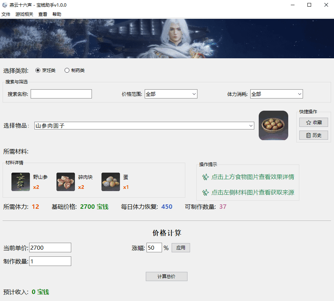Open the 历史 history panel
The height and width of the screenshot is (301, 334).
click(x=313, y=135)
